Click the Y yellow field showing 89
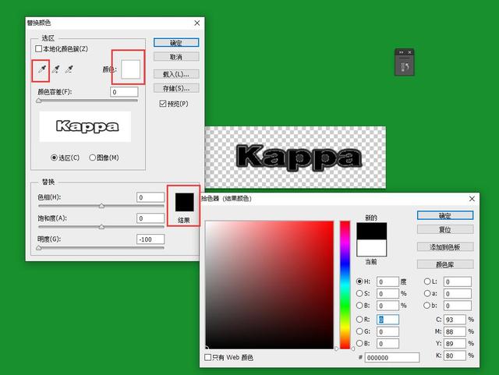This screenshot has width=499, height=375. point(455,344)
